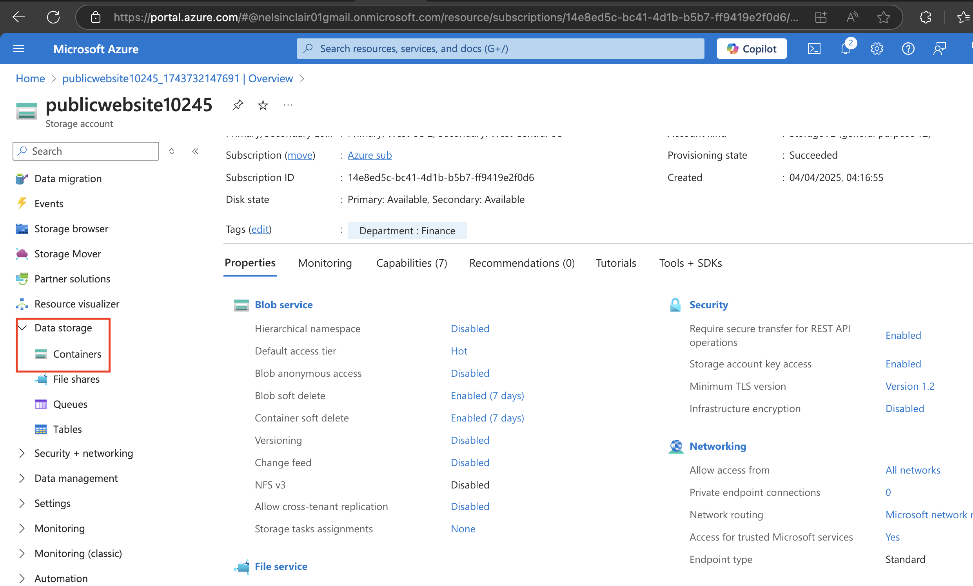Viewport: 973px width, 586px height.
Task: Open Storage Mover in the sidebar
Action: (67, 254)
